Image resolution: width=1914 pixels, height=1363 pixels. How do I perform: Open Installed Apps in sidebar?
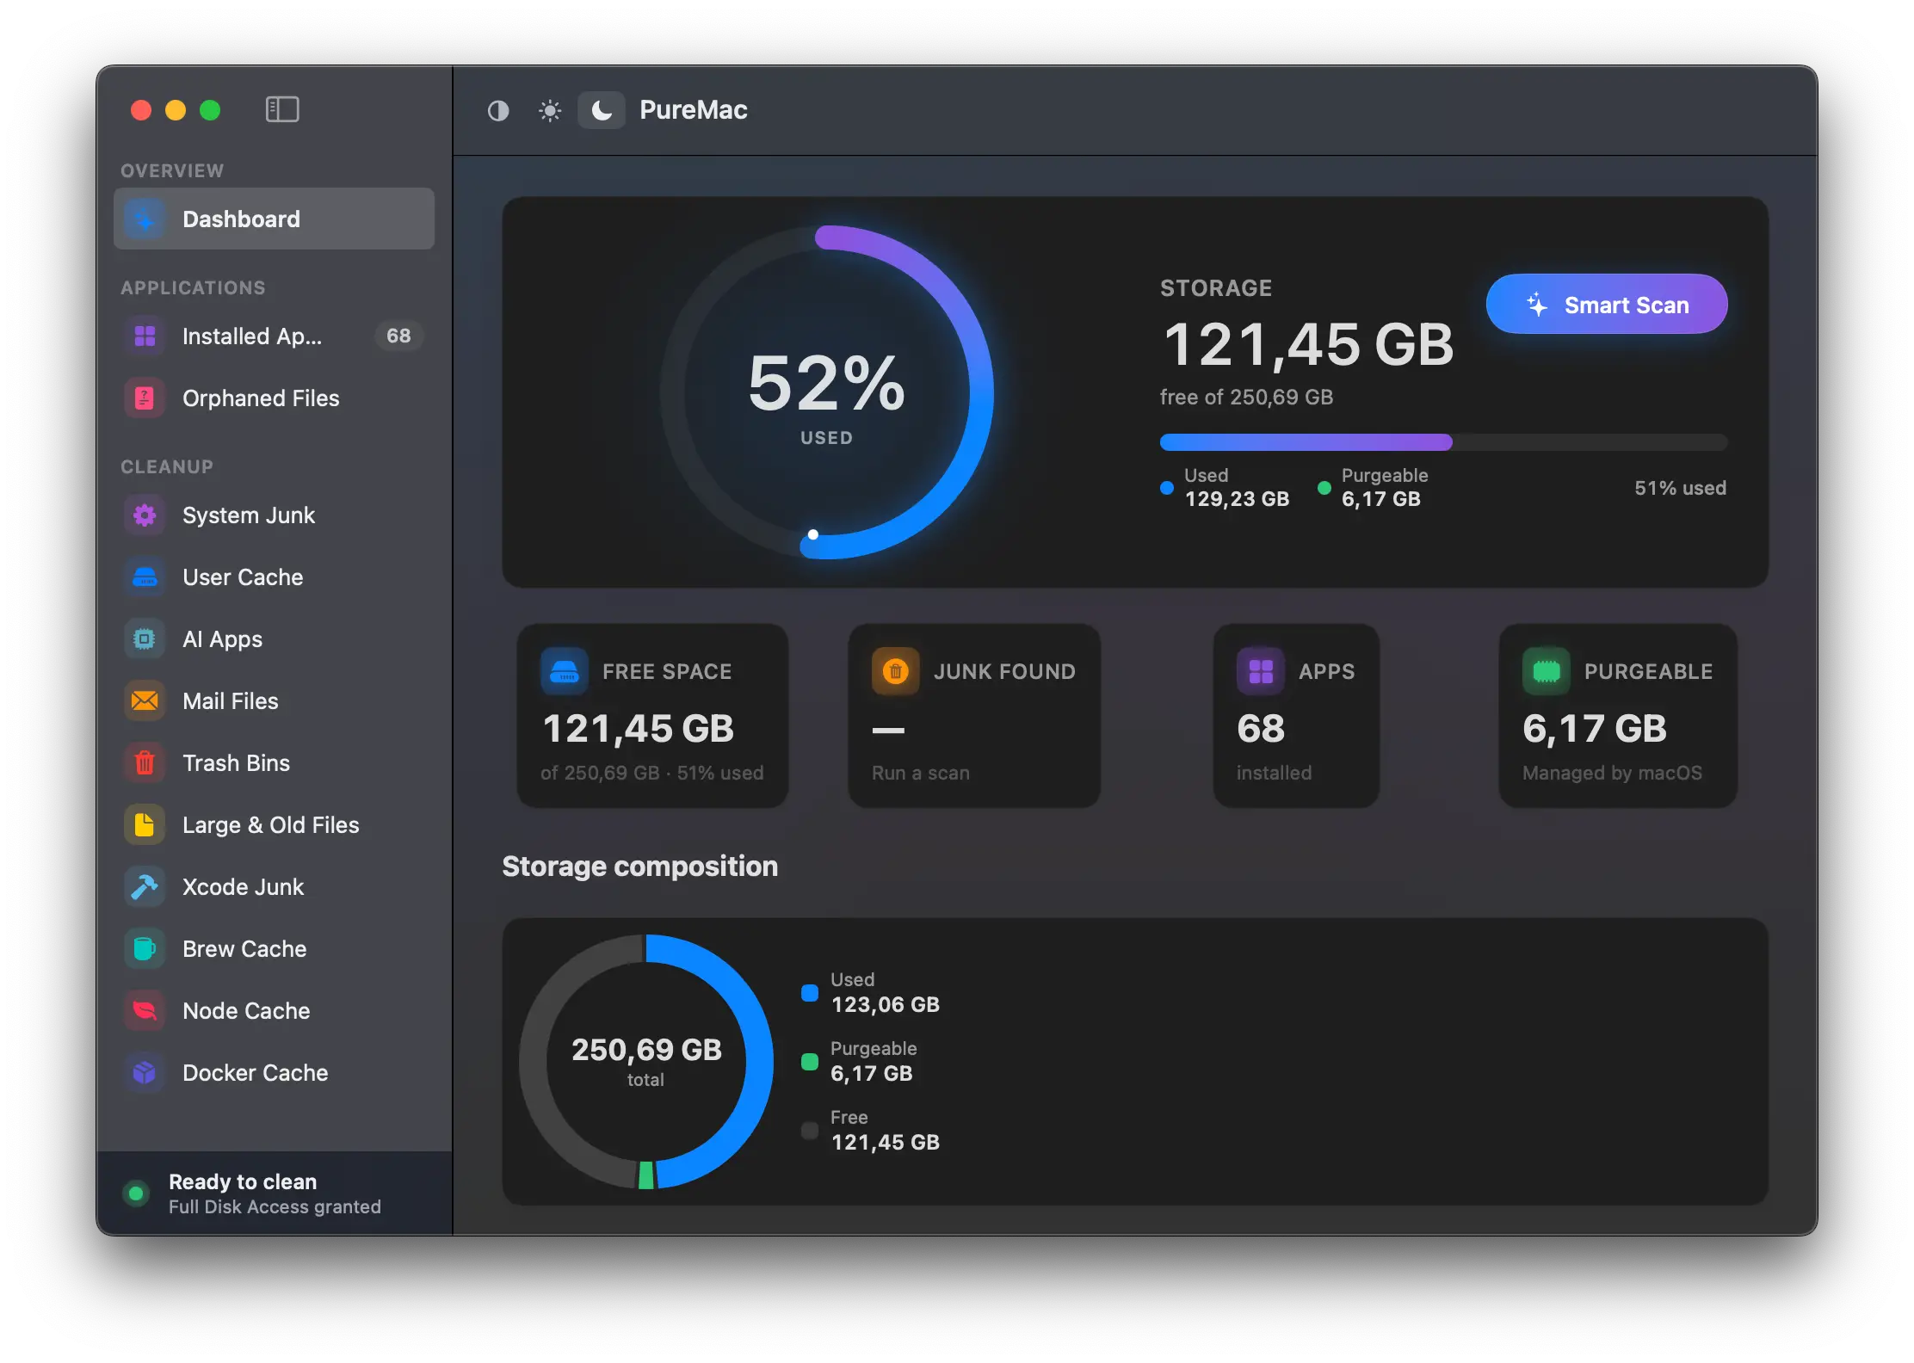coord(274,336)
